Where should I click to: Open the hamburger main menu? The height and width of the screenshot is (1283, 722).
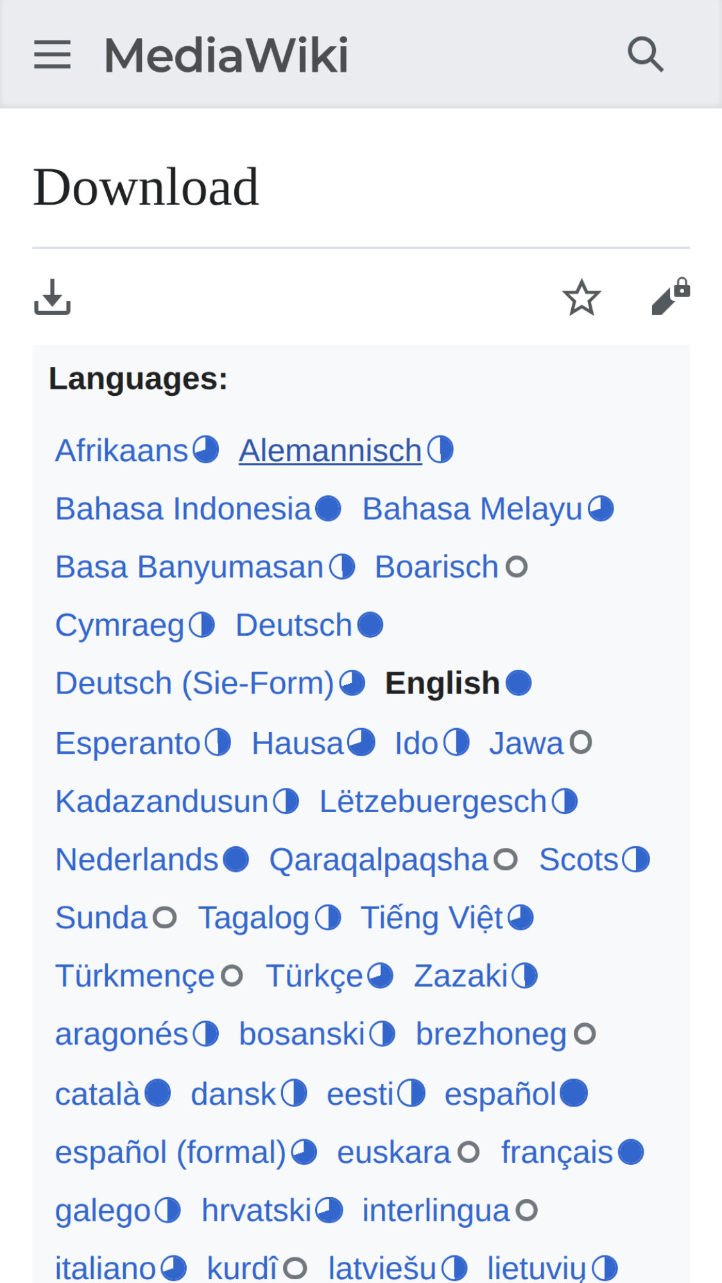[52, 55]
